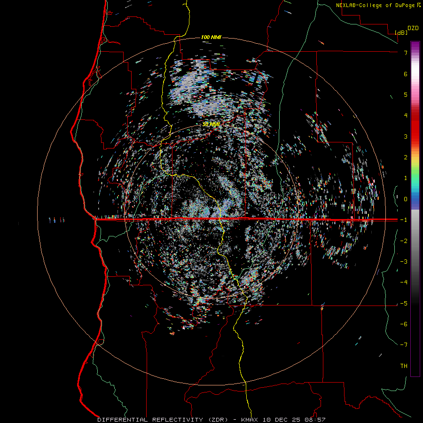The image size is (423, 423).
Task: Select the -1 scale label
Action: (x=404, y=220)
